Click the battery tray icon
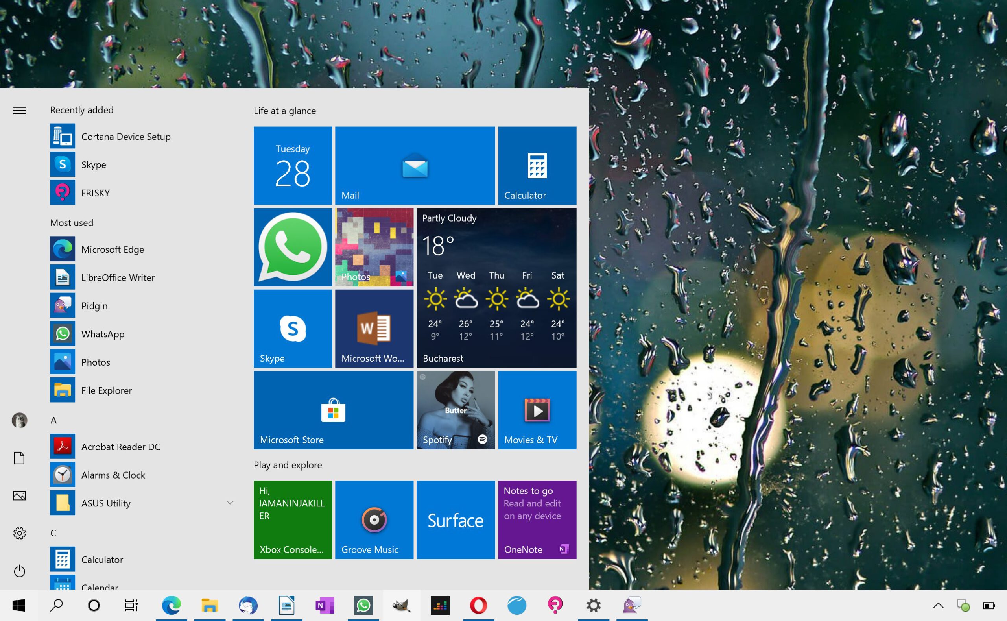This screenshot has width=1007, height=621. coord(989,605)
